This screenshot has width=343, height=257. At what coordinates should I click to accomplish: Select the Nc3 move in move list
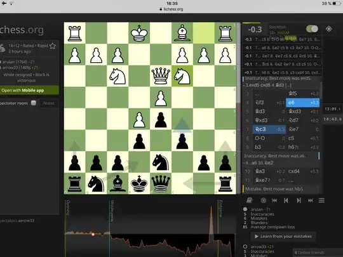(269, 129)
